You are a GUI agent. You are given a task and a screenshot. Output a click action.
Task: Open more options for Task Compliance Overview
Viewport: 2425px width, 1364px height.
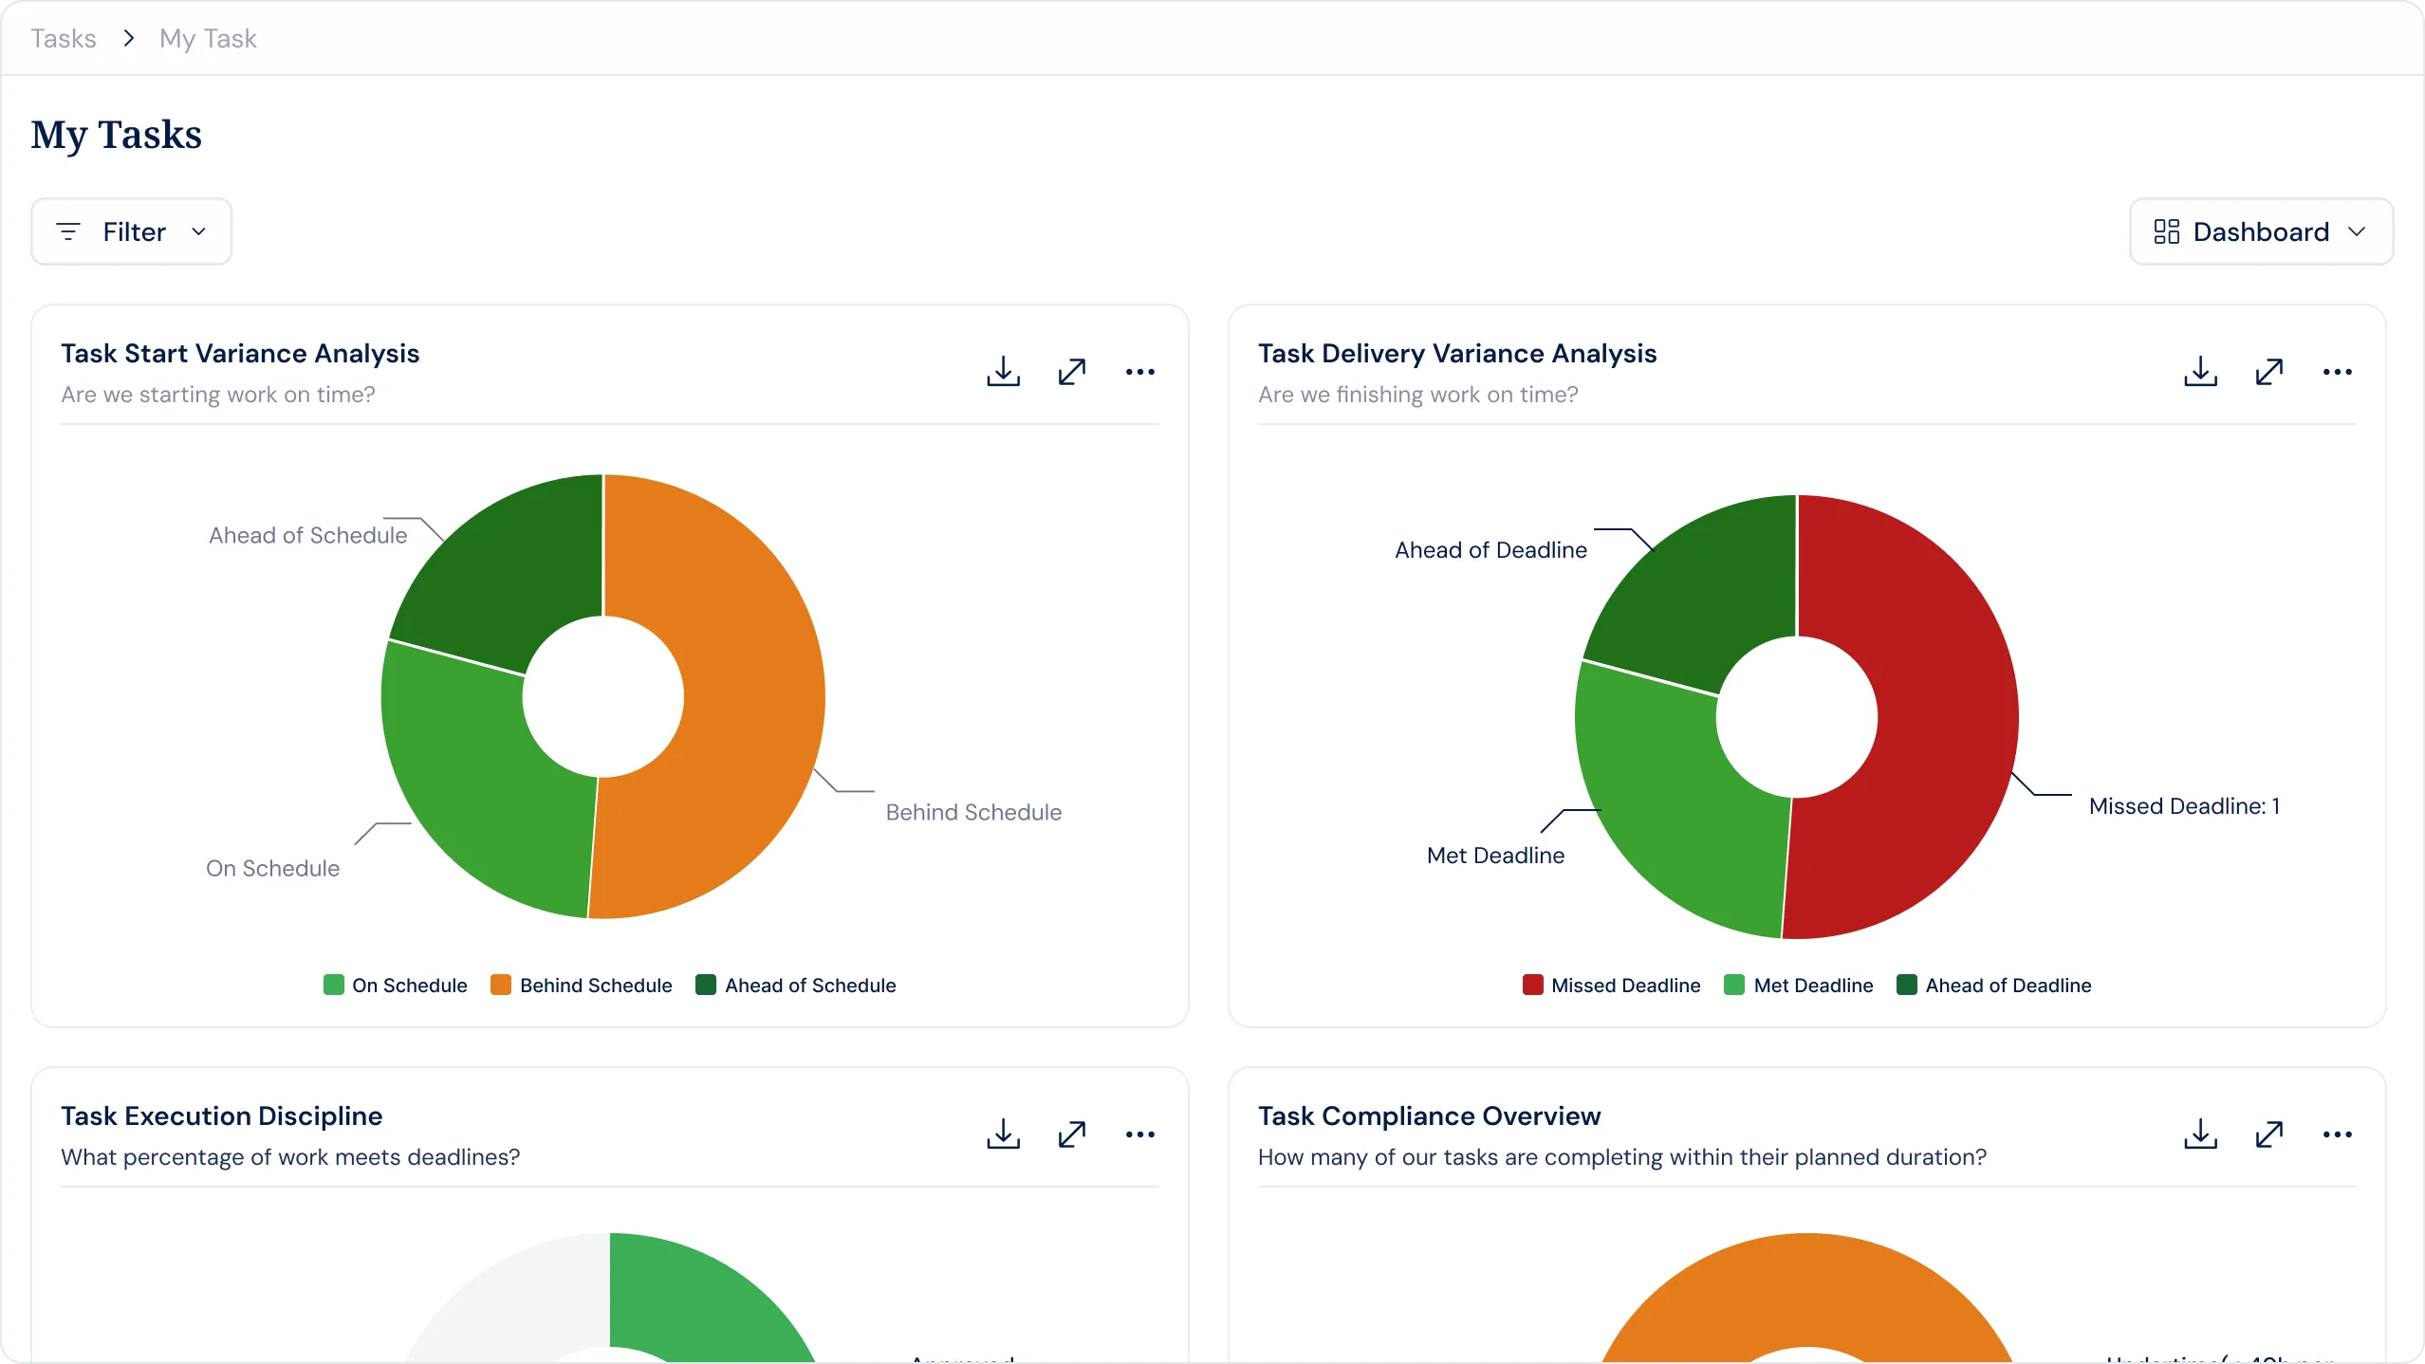(x=2337, y=1134)
